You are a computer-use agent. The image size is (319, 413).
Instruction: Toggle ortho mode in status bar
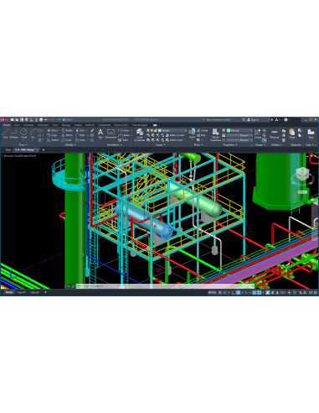233,293
